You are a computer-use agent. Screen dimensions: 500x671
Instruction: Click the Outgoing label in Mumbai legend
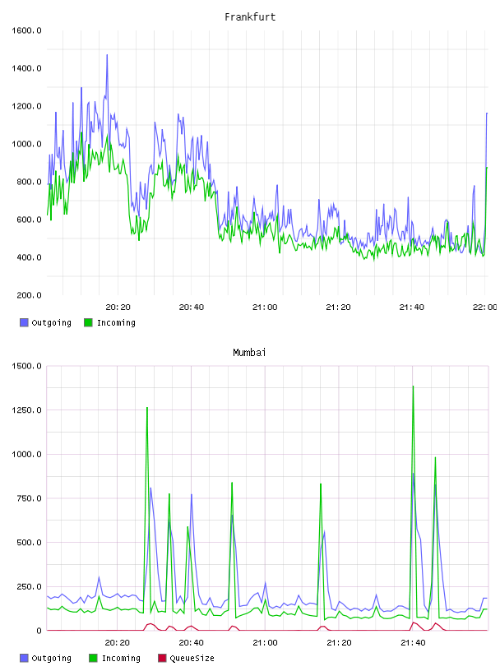click(51, 659)
